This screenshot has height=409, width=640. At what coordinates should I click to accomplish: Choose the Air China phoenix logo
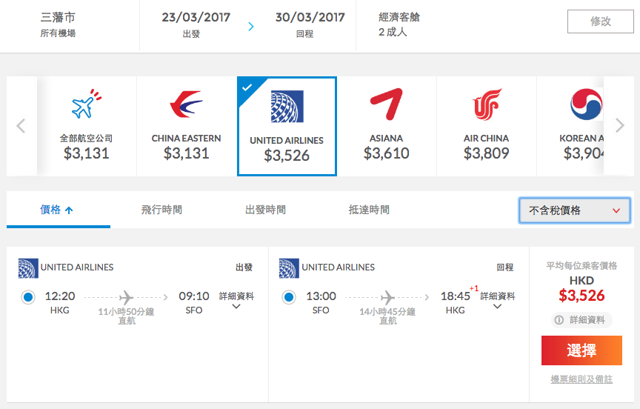(x=487, y=104)
